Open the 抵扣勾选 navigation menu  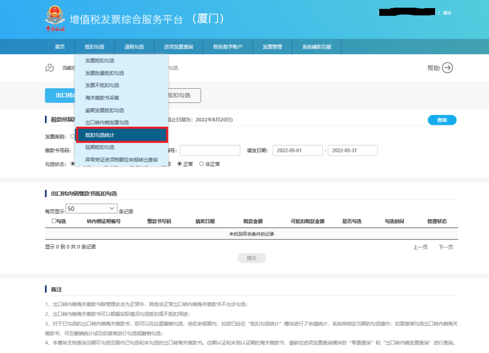click(x=94, y=47)
